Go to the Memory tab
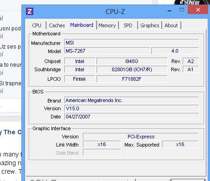 point(107,25)
